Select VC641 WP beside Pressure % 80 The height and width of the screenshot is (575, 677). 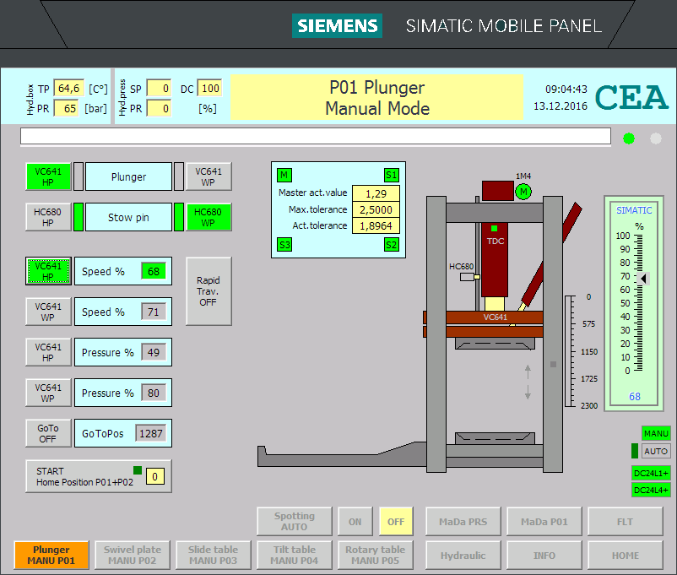click(x=48, y=393)
